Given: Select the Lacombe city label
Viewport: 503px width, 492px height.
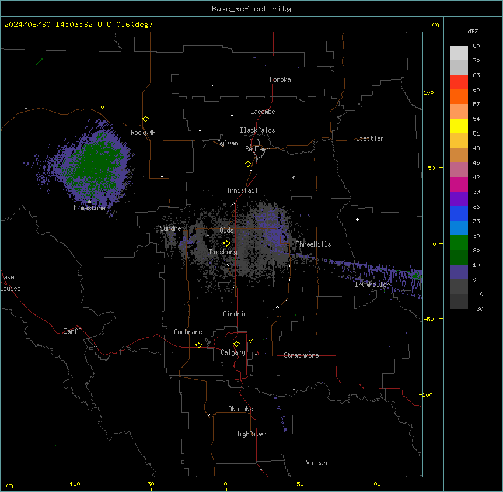Looking at the screenshot, I should click(x=263, y=112).
